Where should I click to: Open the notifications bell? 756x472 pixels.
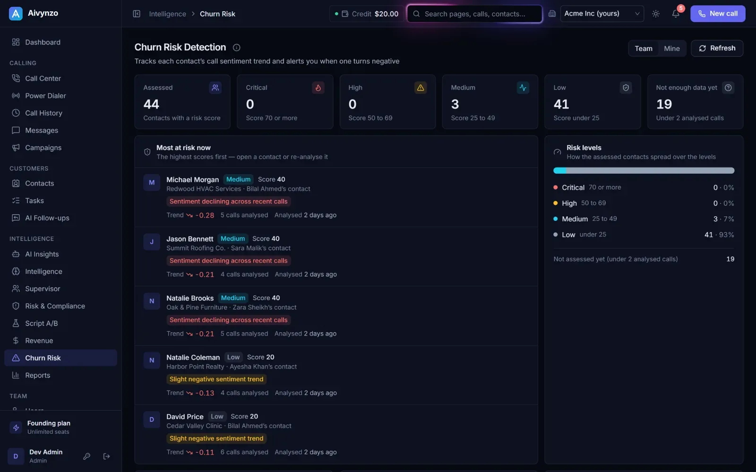point(676,14)
